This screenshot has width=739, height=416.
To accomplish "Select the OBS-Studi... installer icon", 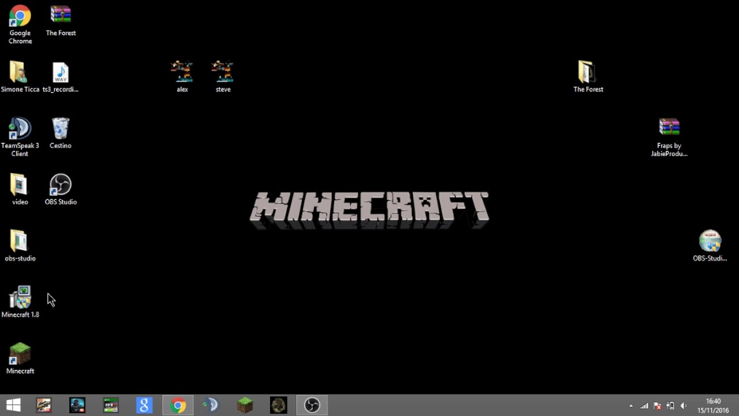I will (x=710, y=246).
